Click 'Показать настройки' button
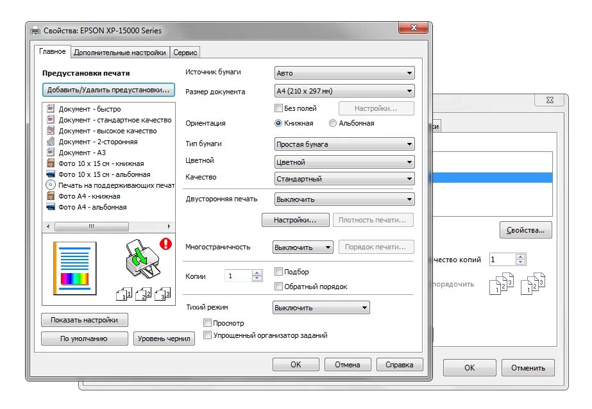 [84, 320]
